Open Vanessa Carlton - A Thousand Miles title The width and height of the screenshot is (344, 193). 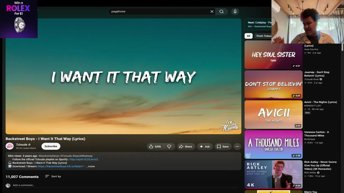(x=317, y=134)
